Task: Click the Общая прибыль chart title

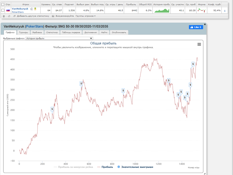Action: (103, 43)
